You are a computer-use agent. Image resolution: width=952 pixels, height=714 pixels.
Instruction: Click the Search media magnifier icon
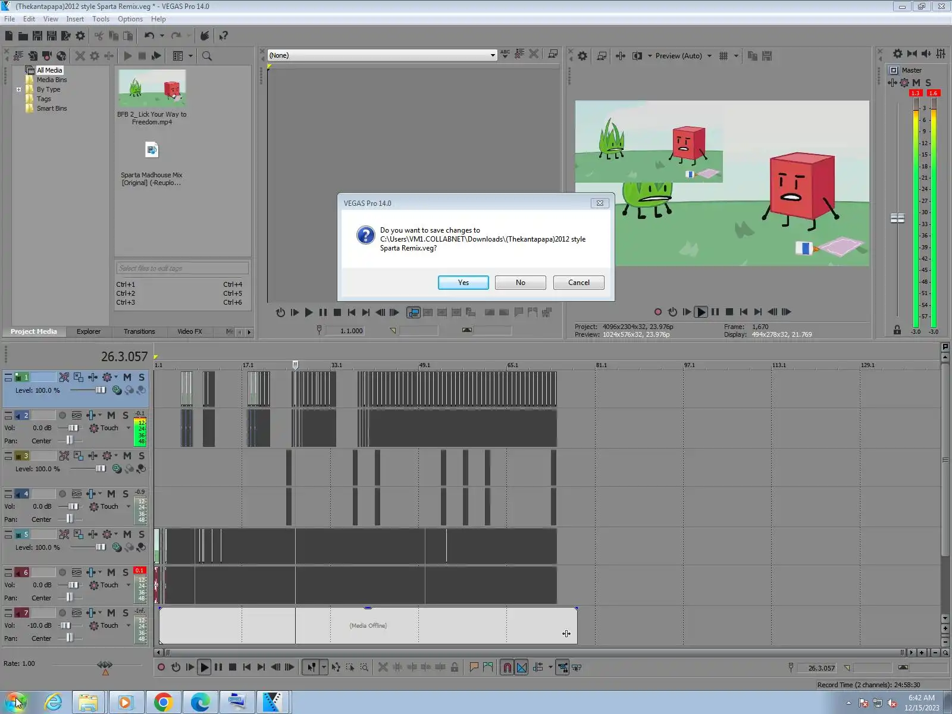point(207,56)
